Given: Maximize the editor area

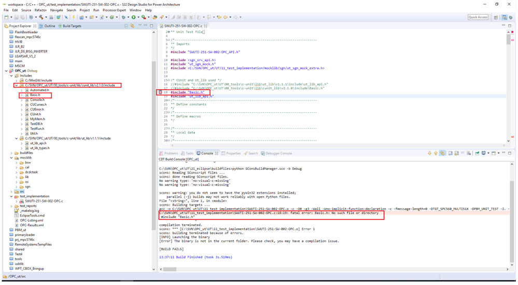Looking at the screenshot, I should [510, 26].
